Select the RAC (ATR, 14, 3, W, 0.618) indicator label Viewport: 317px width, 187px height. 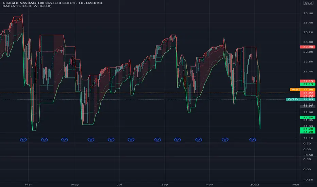pyautogui.click(x=27, y=6)
